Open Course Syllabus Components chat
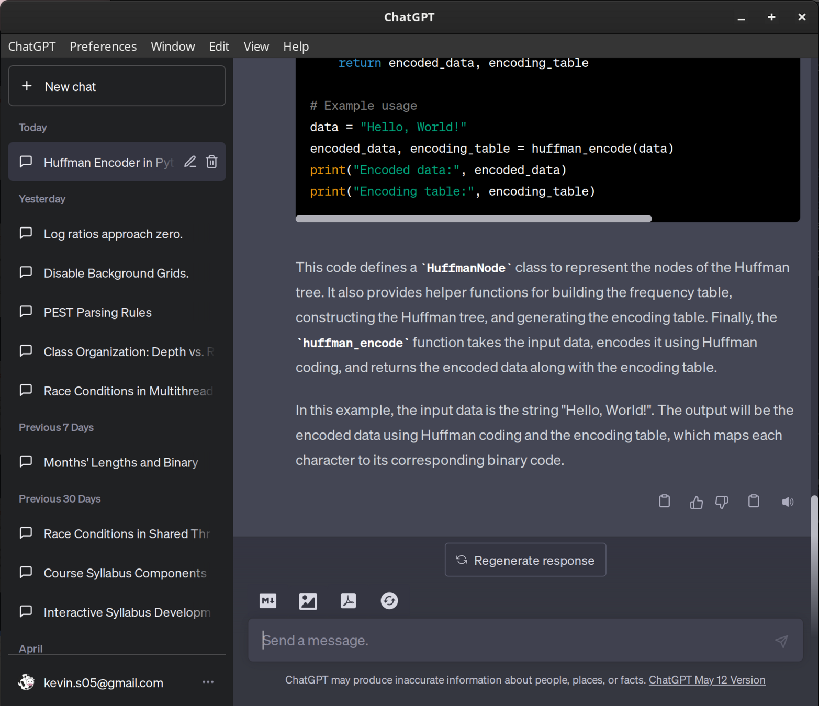This screenshot has width=819, height=706. point(117,573)
